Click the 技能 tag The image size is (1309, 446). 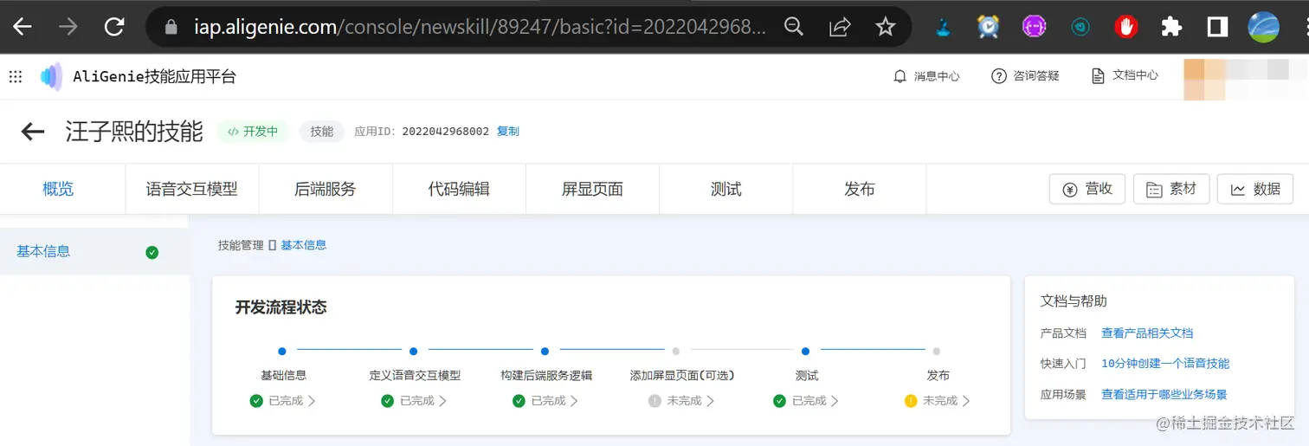(322, 132)
